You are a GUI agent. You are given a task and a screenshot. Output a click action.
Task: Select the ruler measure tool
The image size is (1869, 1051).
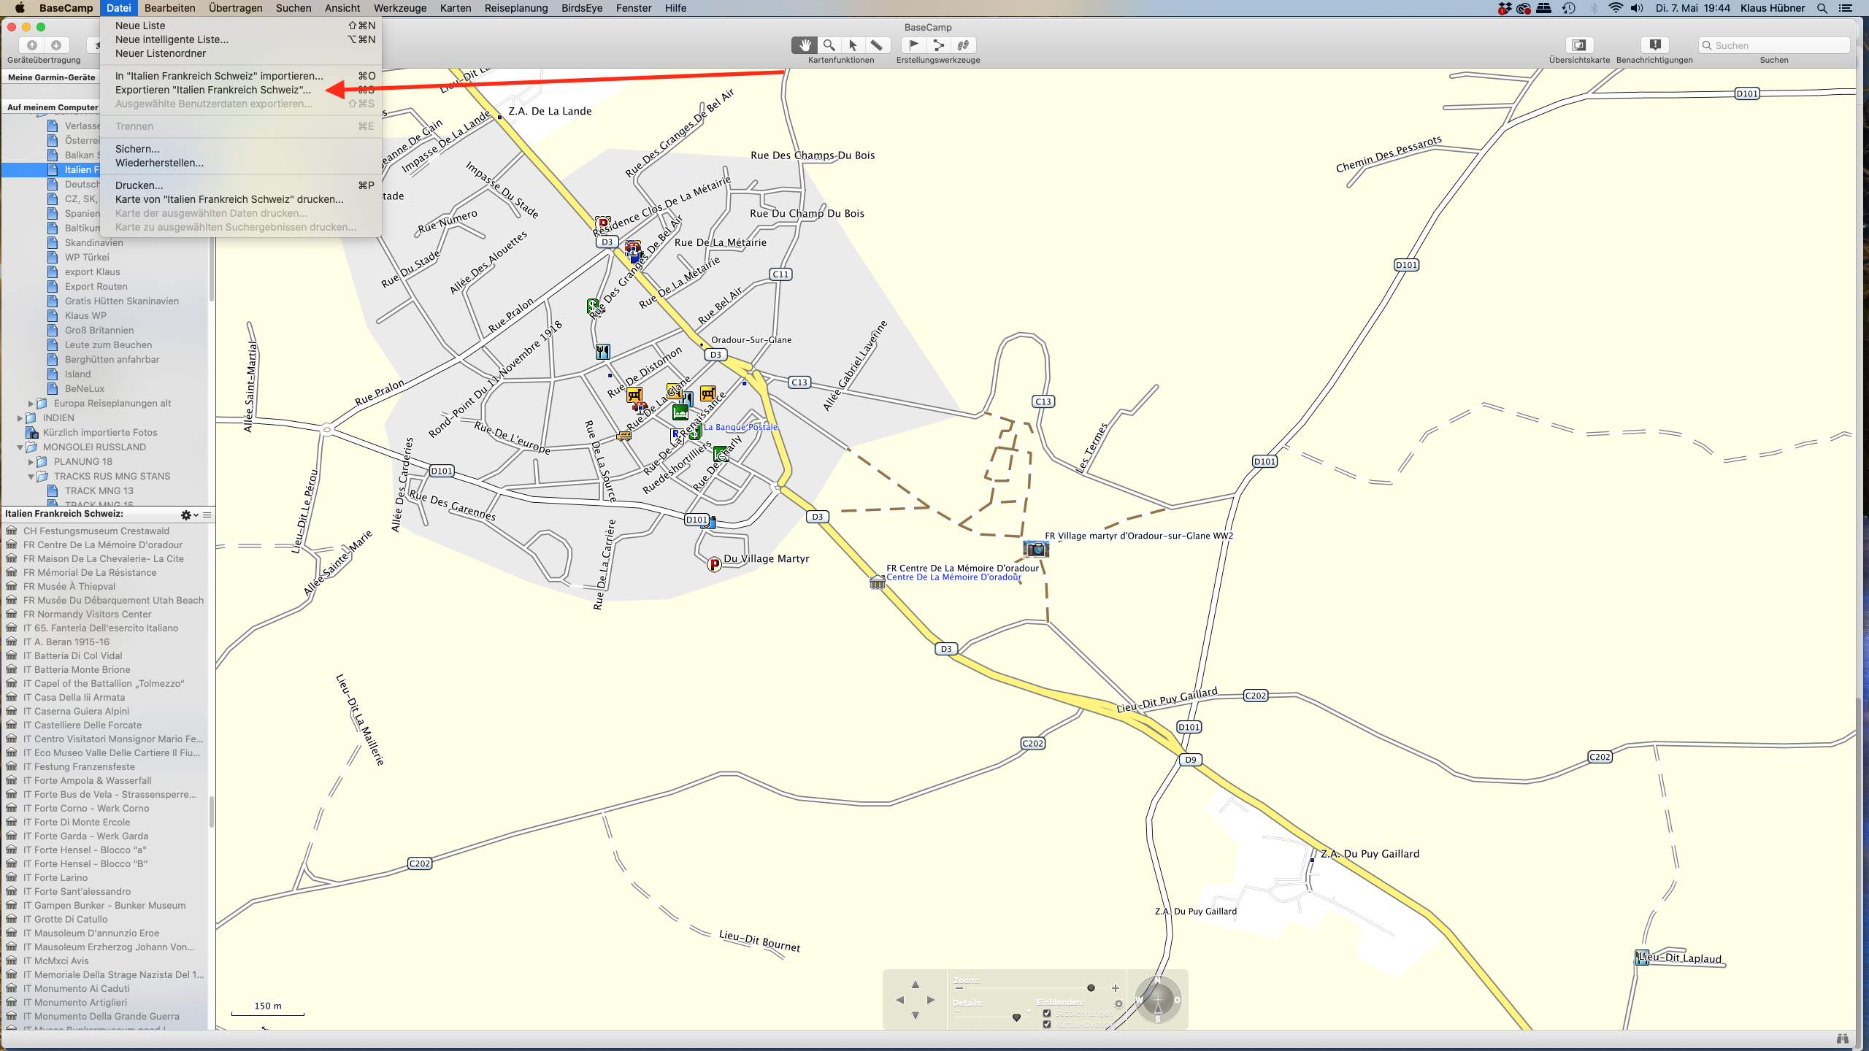877,45
